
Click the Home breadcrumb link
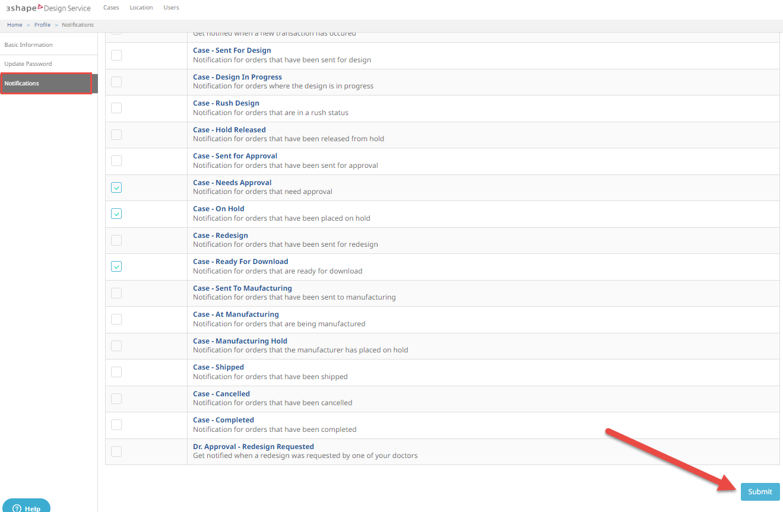pyautogui.click(x=14, y=24)
